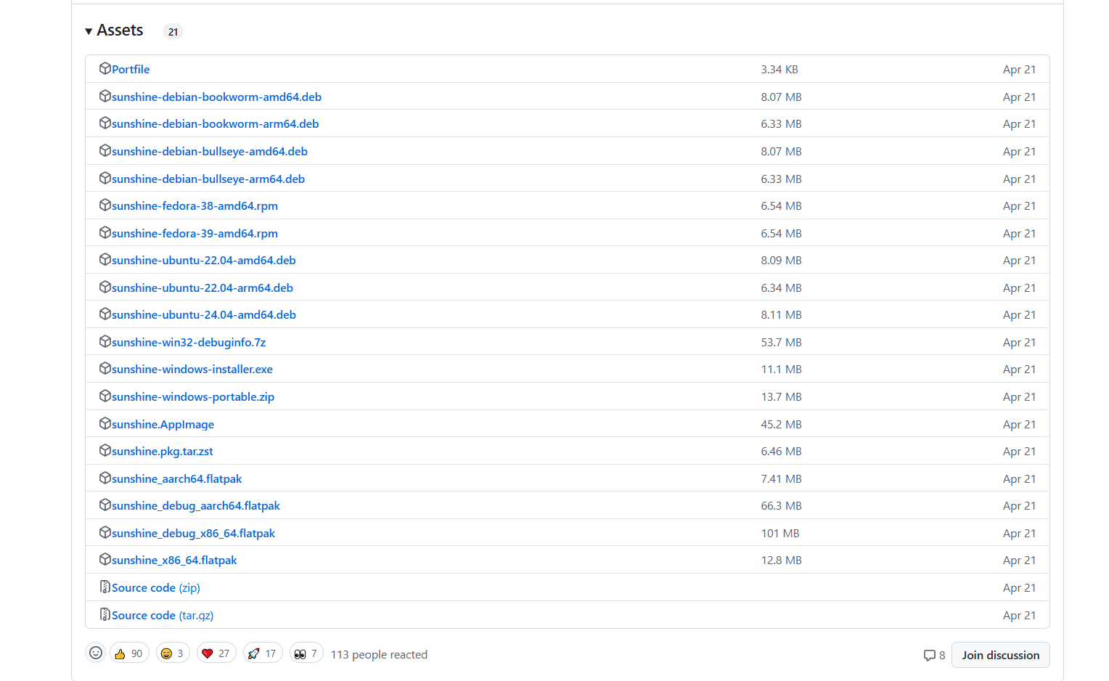1109x681 pixels.
Task: Click the 66.3 MB size of sunshine_debug_aarch64.flatpak
Action: click(x=781, y=505)
